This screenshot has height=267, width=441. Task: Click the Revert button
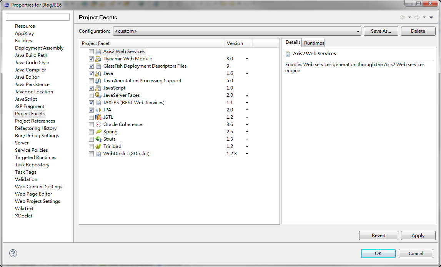coord(379,235)
